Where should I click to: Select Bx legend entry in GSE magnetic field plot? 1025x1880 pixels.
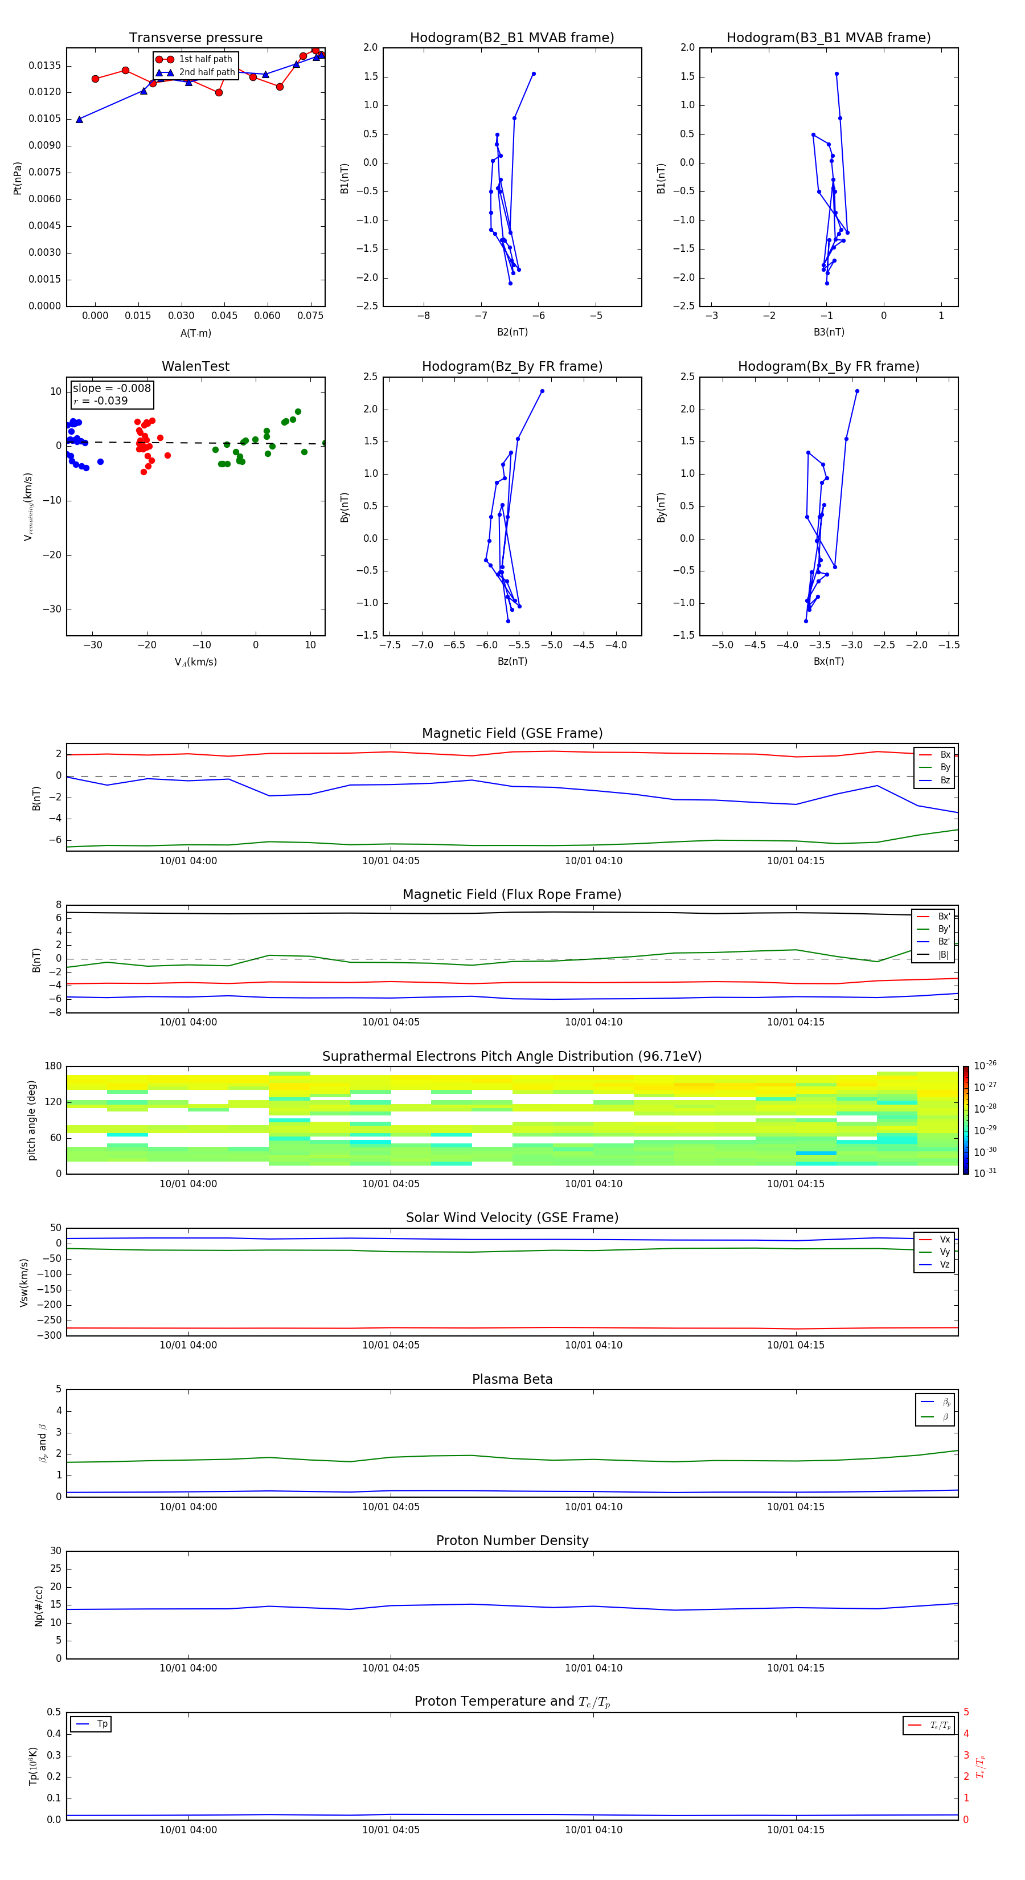pyautogui.click(x=934, y=755)
